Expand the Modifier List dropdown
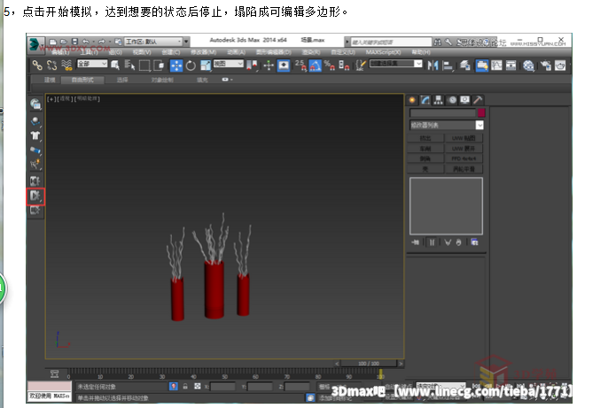Image resolution: width=608 pixels, height=408 pixels. tap(447, 126)
